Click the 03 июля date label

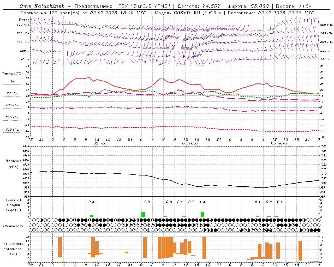101,143
